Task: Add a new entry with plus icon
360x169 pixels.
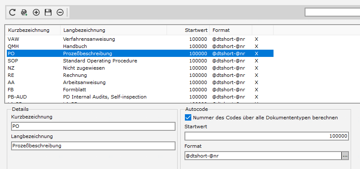Action: [x=36, y=12]
